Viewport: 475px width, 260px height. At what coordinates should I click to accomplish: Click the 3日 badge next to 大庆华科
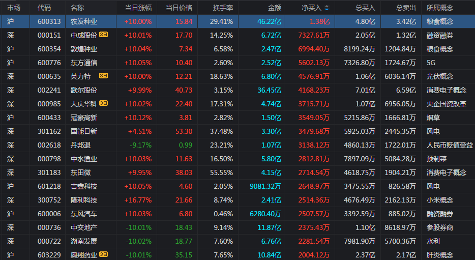coord(103,103)
